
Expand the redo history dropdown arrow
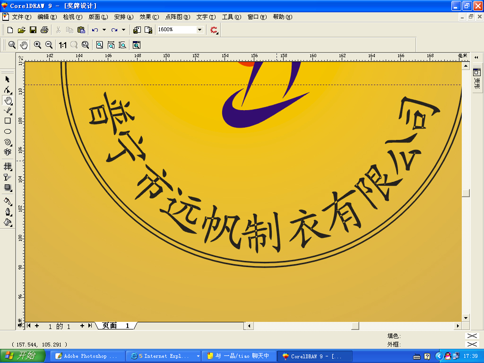tap(123, 30)
